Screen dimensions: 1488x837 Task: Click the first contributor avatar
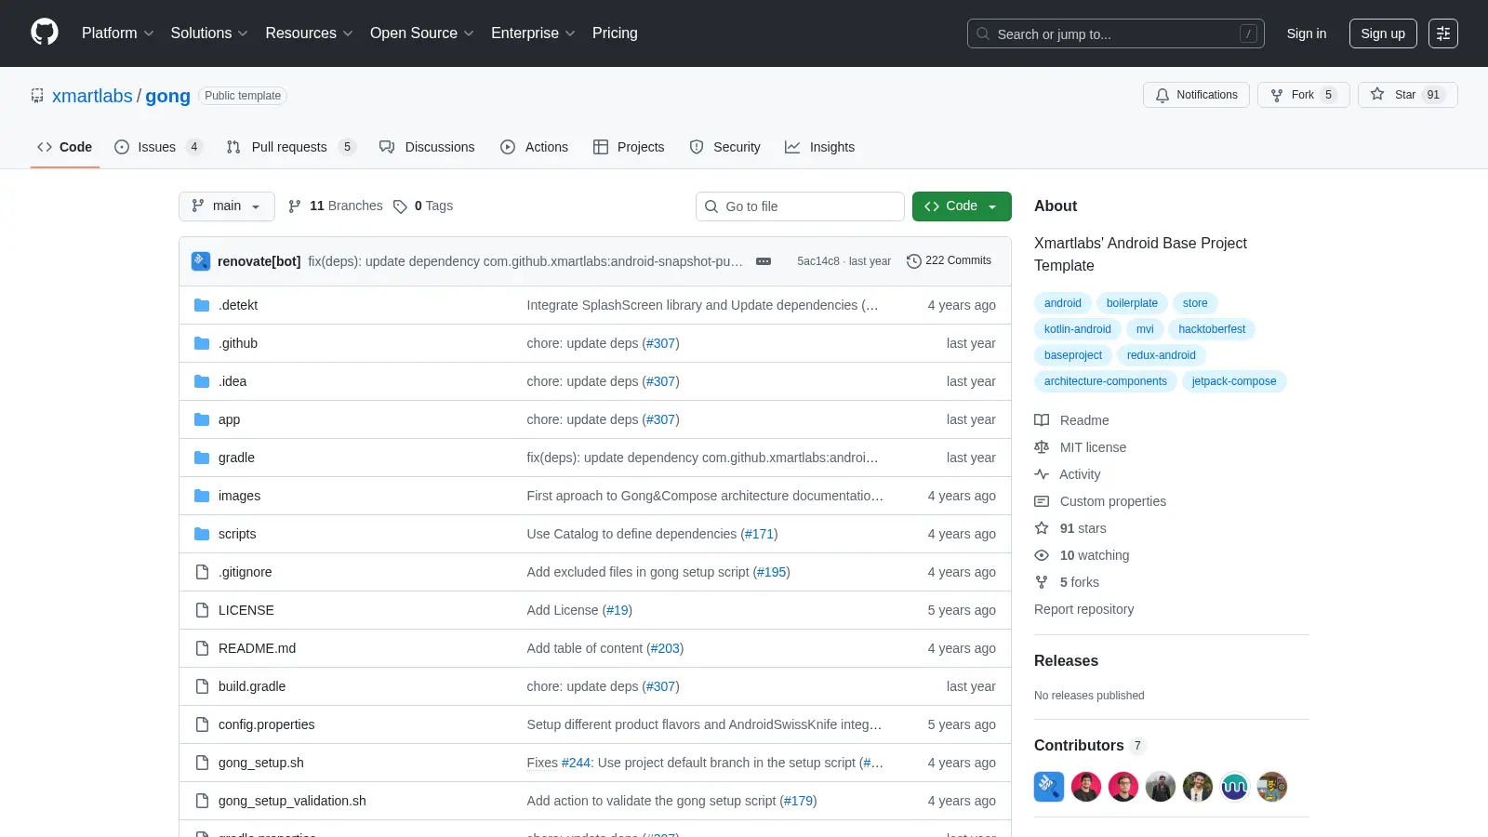pos(1049,787)
